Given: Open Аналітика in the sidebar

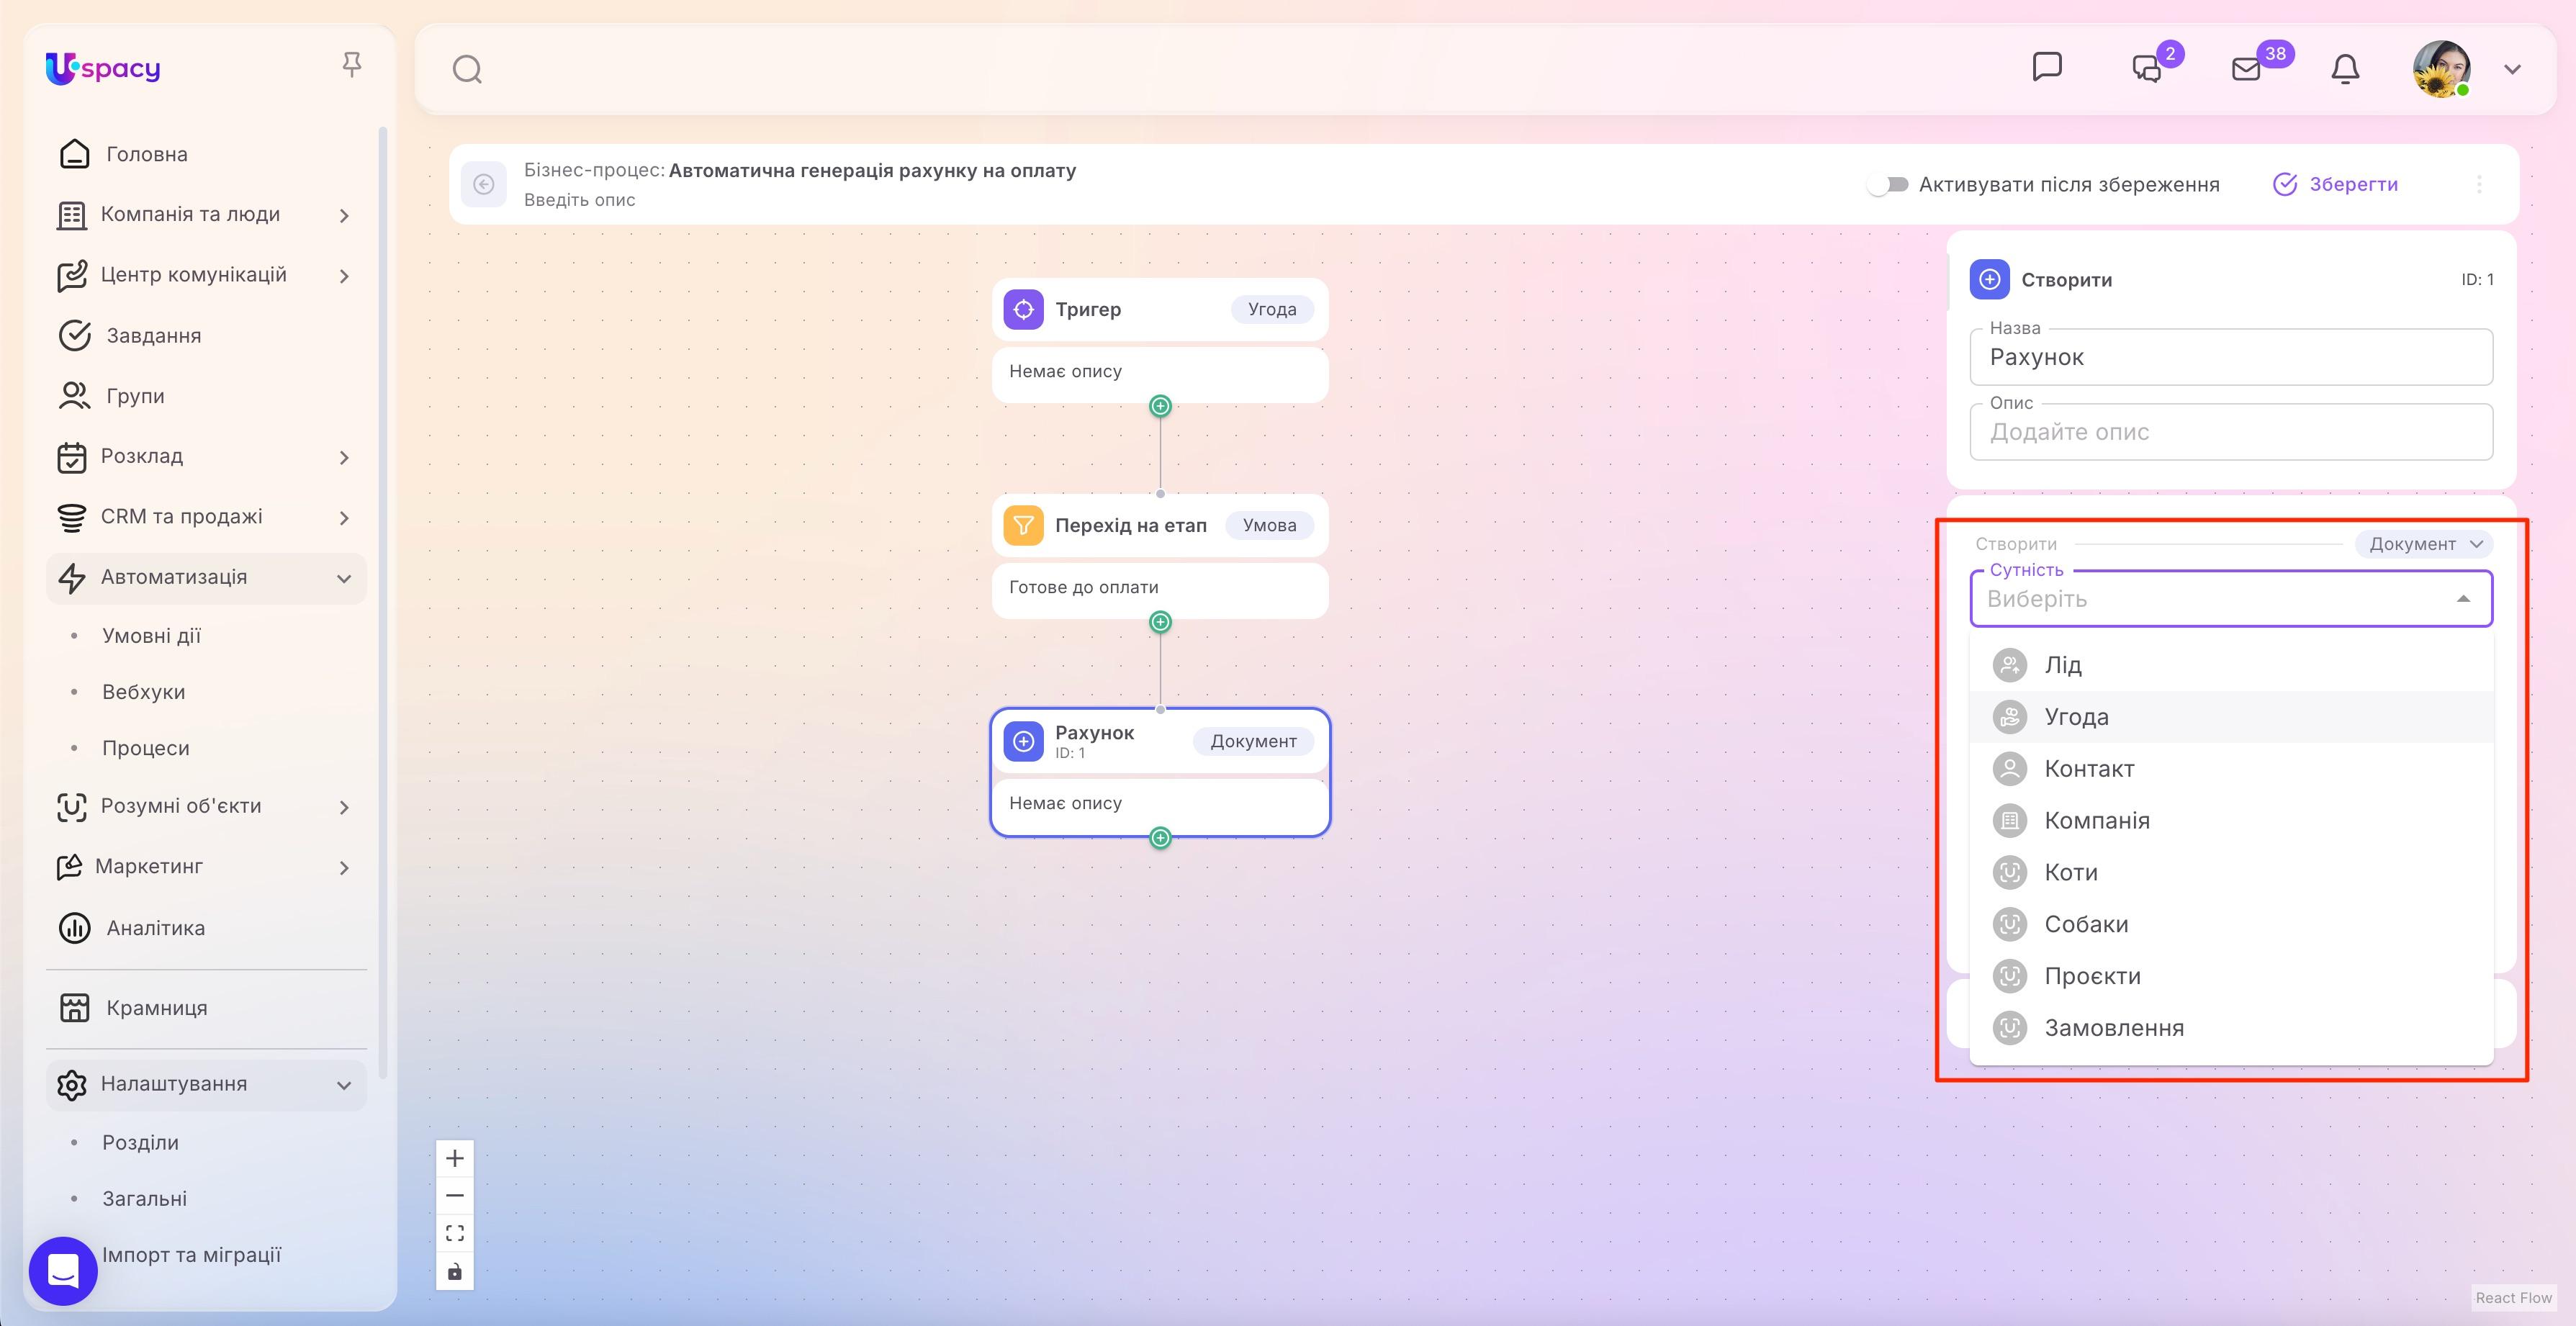Looking at the screenshot, I should 206,928.
